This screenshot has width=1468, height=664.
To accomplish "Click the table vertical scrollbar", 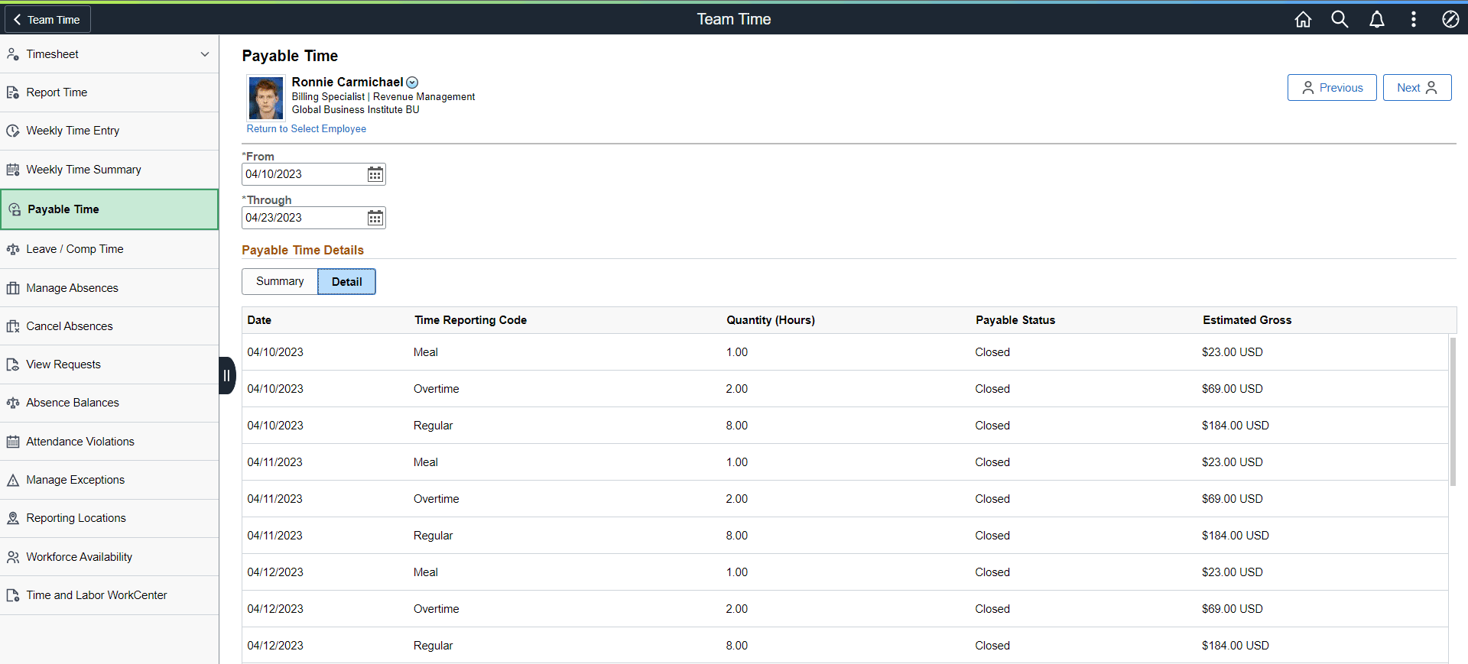I will coord(1453,411).
